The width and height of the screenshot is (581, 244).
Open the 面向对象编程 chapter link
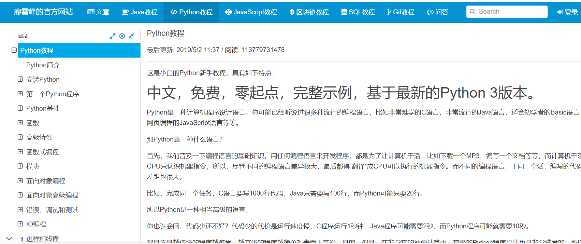(x=46, y=181)
